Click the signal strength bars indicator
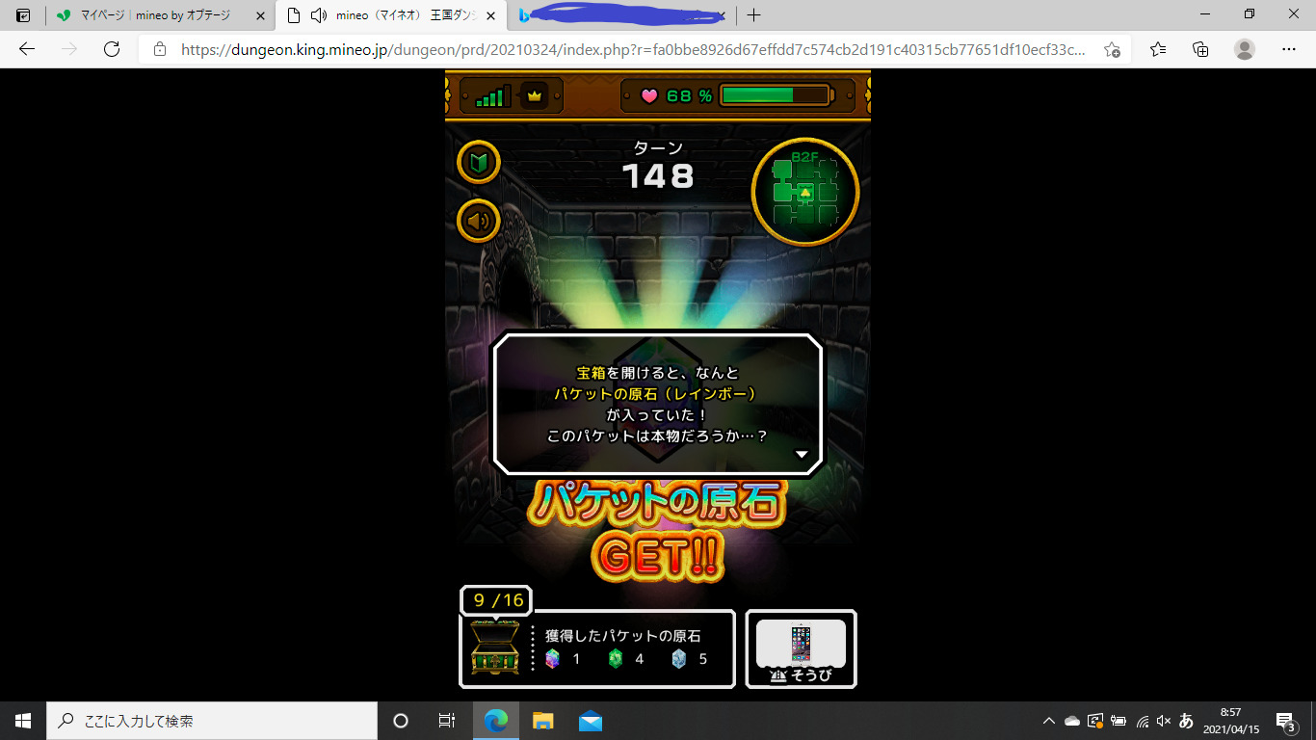 pos(492,95)
